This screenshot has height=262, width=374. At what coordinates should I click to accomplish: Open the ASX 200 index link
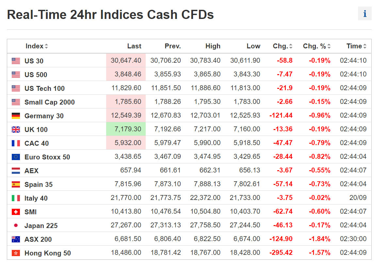pos(38,239)
